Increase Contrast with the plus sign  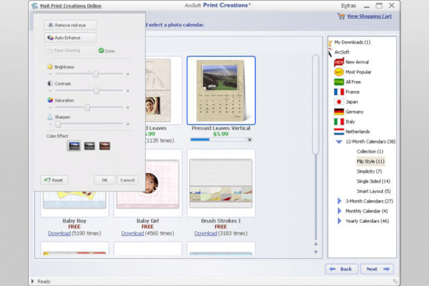pyautogui.click(x=128, y=90)
